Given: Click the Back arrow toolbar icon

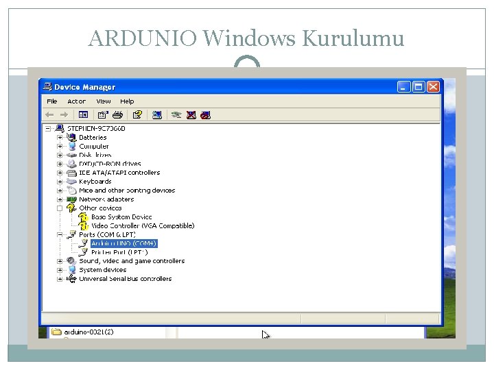Looking at the screenshot, I should [49, 115].
